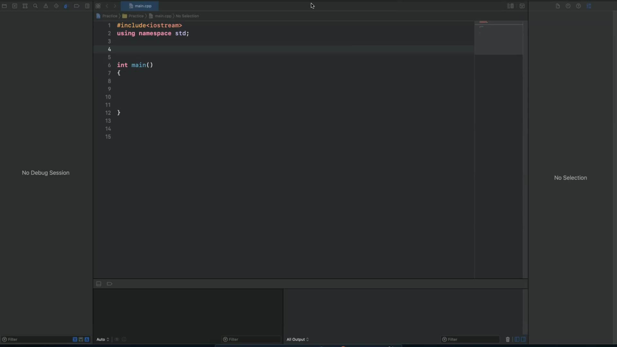Select Practice in the breadcrumb jump bar

(110, 16)
